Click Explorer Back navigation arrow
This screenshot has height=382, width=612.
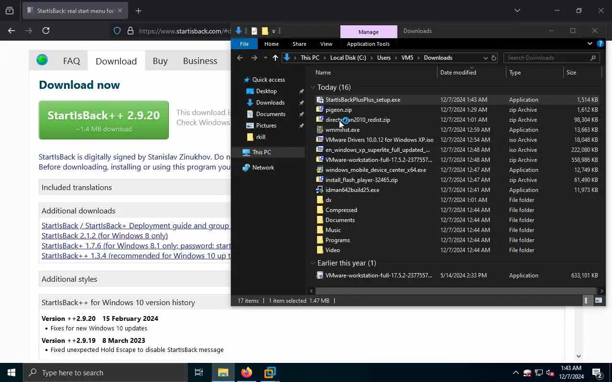pos(240,58)
